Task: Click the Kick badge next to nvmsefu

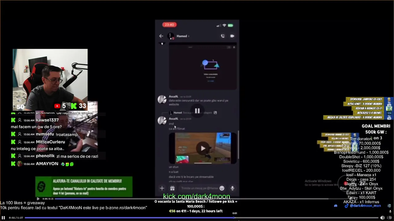Action: (13, 134)
